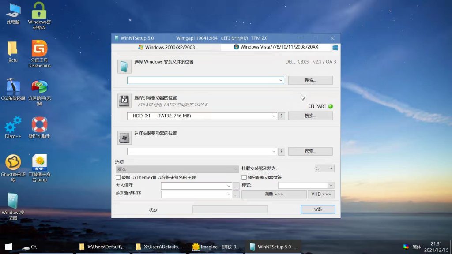Browse drivers folder via ... button
The image size is (452, 254).
(236, 194)
